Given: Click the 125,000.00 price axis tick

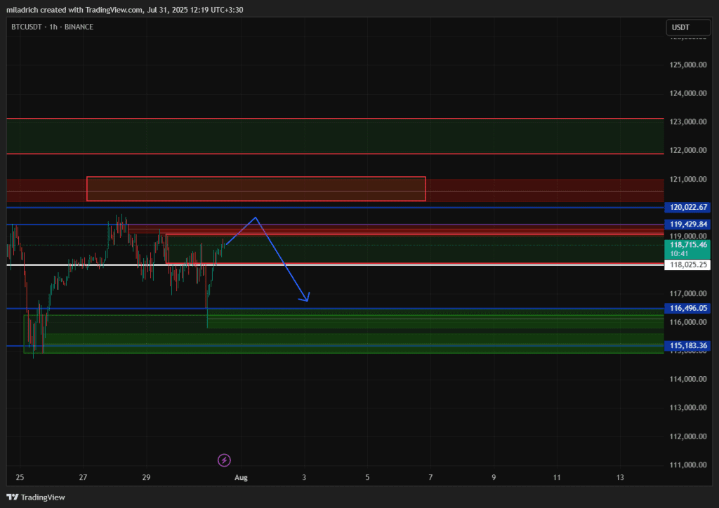Looking at the screenshot, I should click(x=688, y=65).
